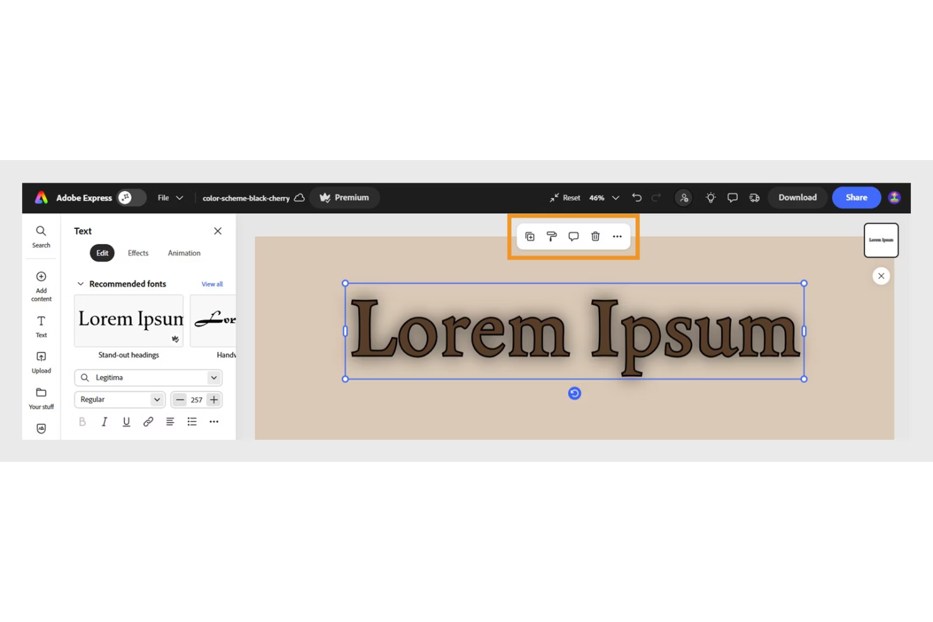Open the font weight Regular dropdown
The image size is (933, 622).
[119, 400]
